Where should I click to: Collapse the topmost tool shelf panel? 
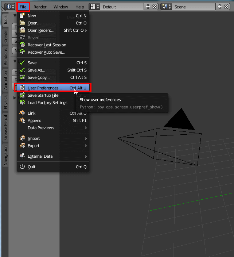tap(15, 16)
